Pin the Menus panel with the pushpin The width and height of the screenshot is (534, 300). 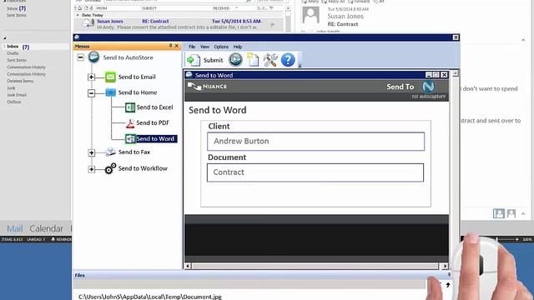point(170,46)
